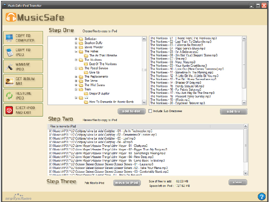269x202 pixels.
Task: Collapse the Train folder node
Action: click(76, 89)
